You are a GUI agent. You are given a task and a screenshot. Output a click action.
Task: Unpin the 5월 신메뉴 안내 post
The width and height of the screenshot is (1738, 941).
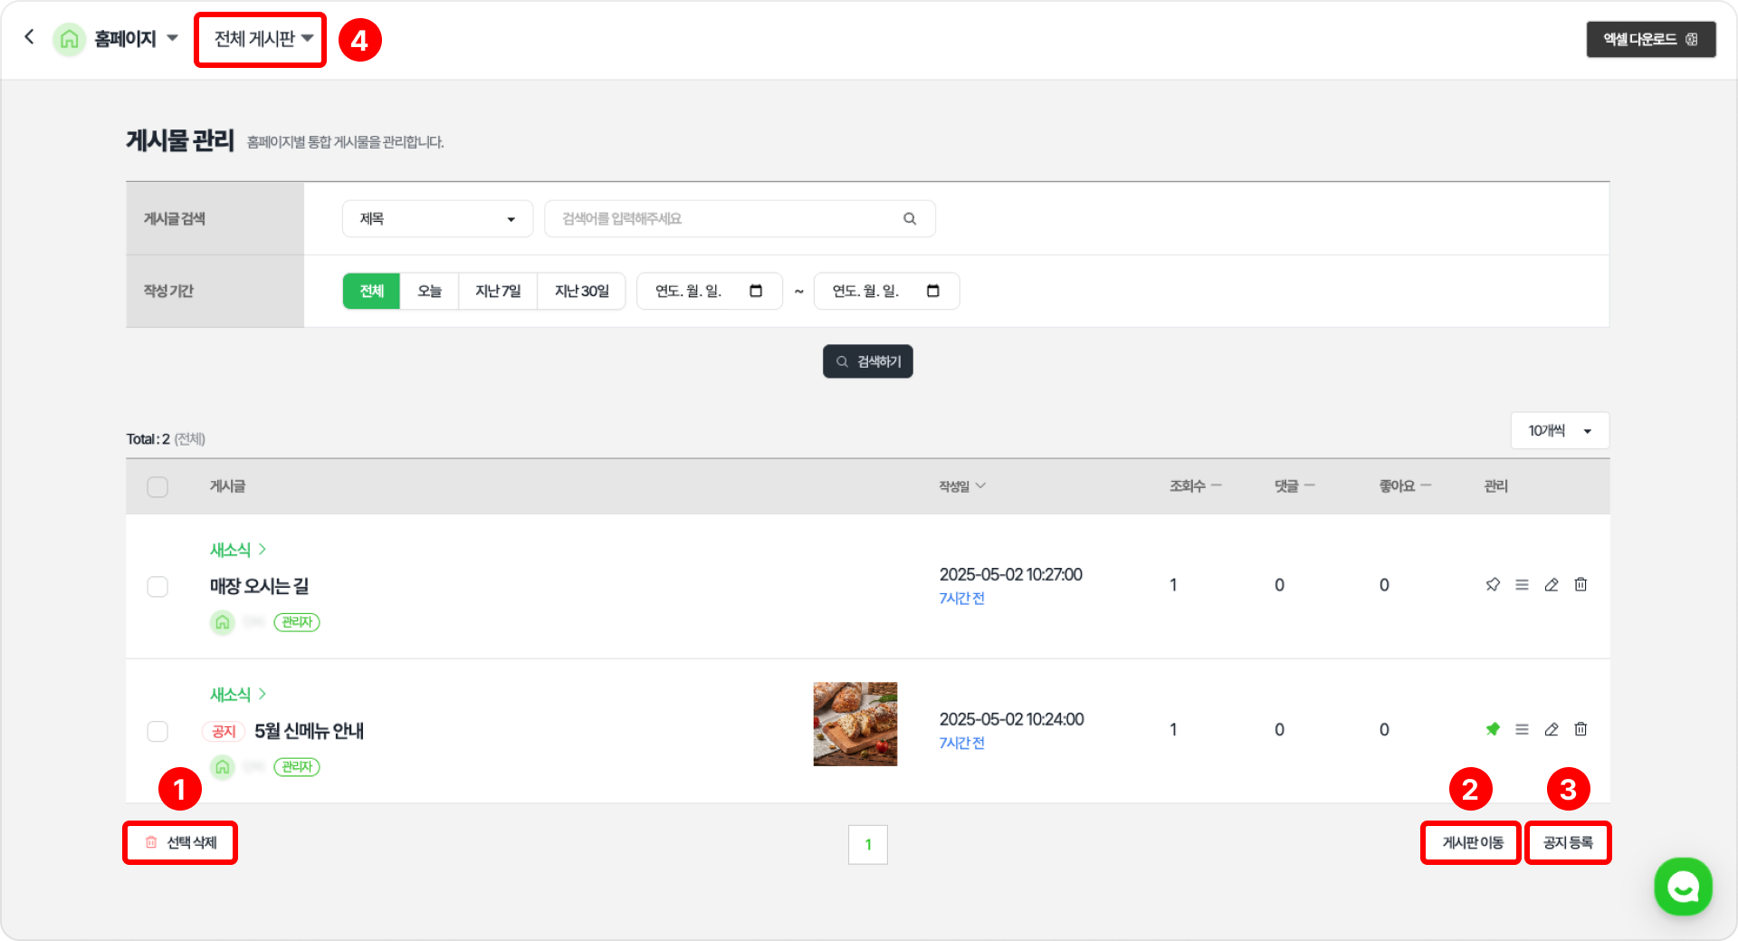pyautogui.click(x=1493, y=730)
